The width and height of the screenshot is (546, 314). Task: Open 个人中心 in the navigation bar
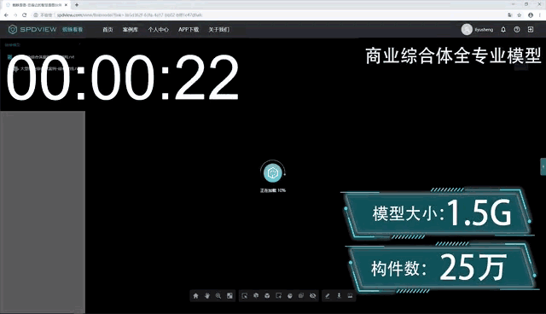pos(158,30)
